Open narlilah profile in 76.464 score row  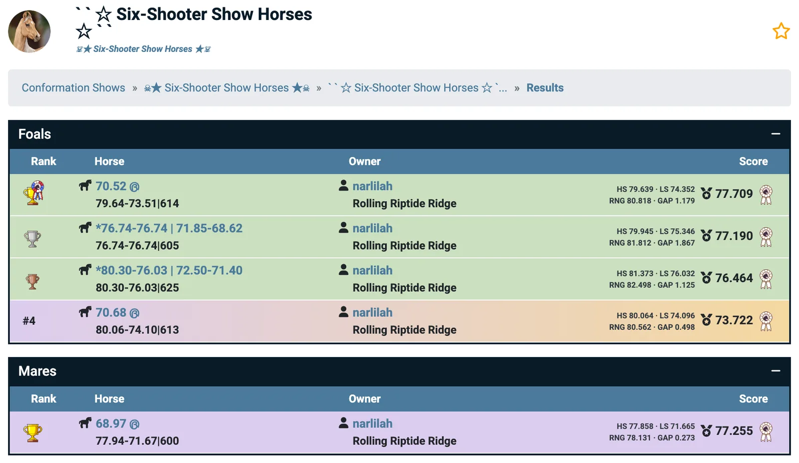[373, 270]
